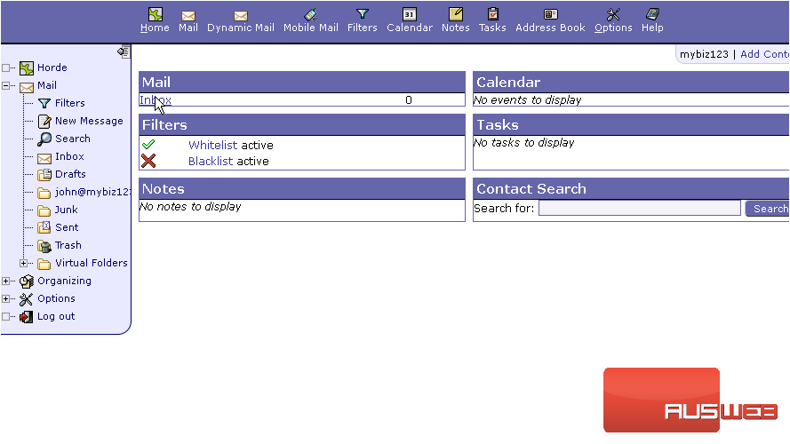Select Trash folder in the sidebar

pos(68,245)
